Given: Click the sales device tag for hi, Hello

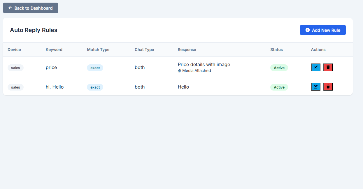Looking at the screenshot, I should point(15,87).
